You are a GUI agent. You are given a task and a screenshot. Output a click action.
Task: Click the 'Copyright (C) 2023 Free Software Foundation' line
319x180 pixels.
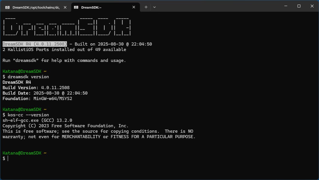pyautogui.click(x=66, y=126)
